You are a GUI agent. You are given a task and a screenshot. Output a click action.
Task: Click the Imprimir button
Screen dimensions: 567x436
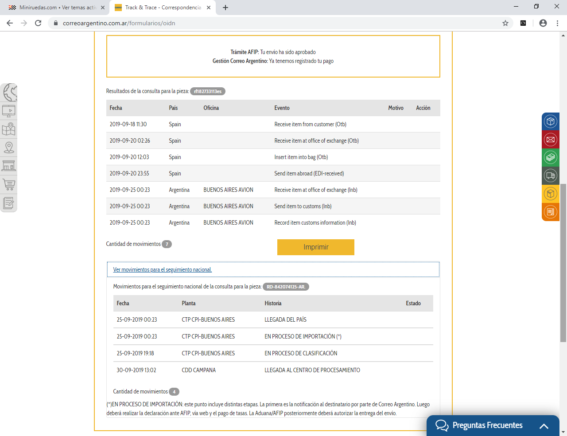315,247
